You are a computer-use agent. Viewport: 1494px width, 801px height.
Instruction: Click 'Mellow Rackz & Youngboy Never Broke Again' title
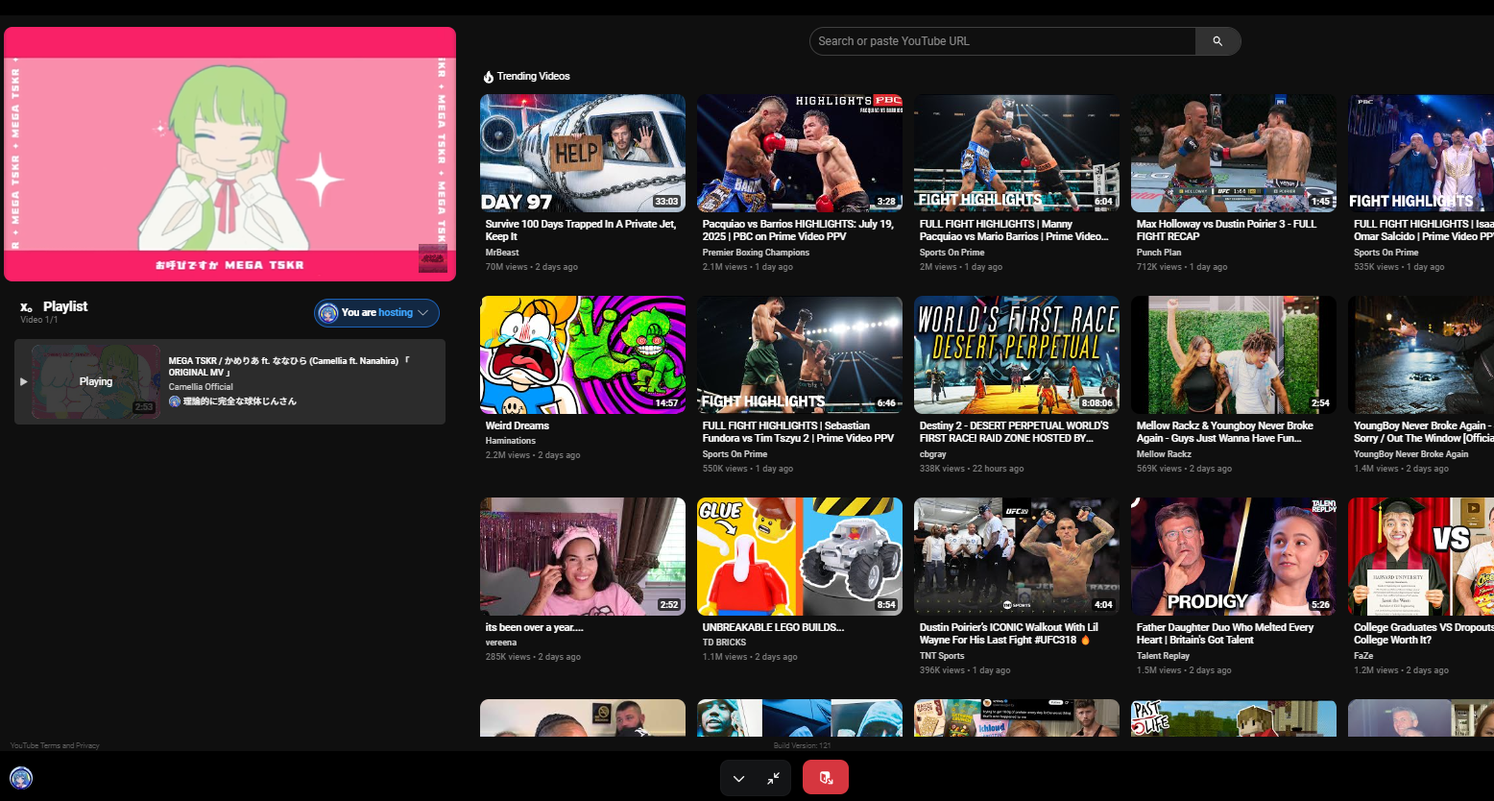click(x=1225, y=432)
